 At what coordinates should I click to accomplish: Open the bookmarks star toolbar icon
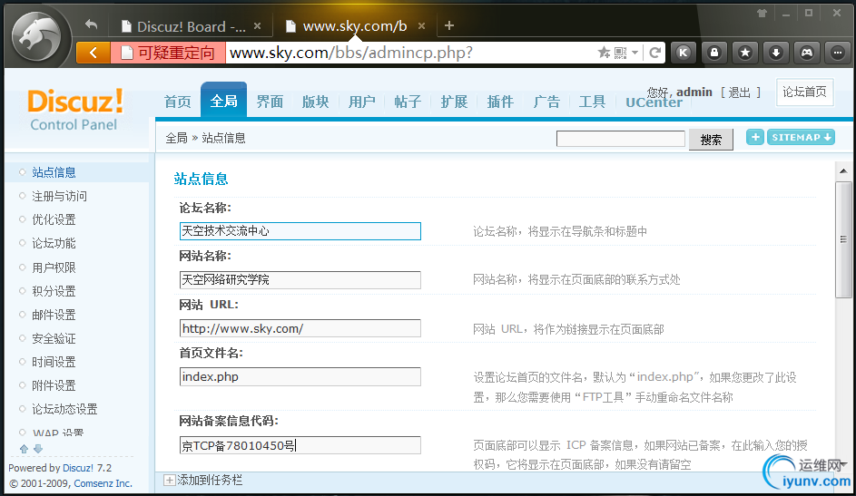tap(745, 53)
